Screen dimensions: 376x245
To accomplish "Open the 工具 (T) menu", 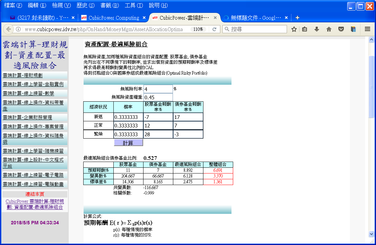I will tap(134, 5).
